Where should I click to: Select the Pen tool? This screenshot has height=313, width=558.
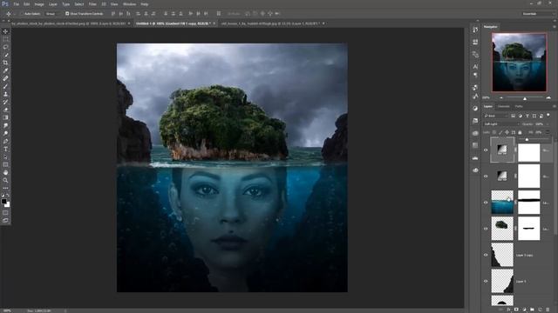[x=5, y=141]
